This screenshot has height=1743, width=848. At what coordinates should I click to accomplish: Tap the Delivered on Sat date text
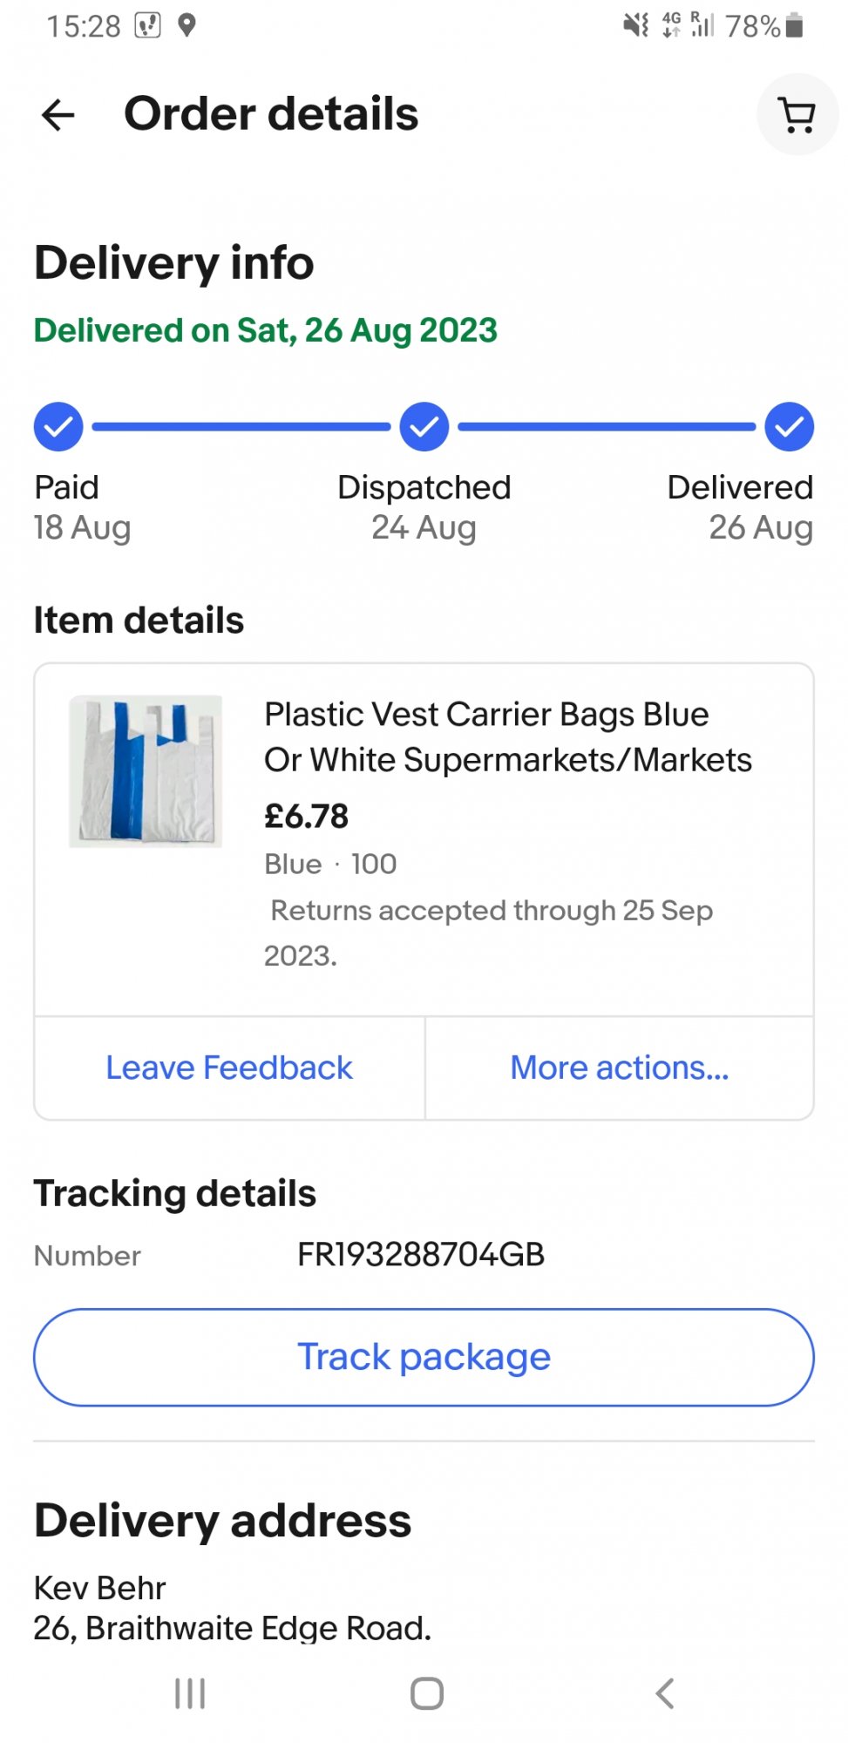click(265, 331)
